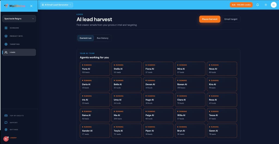Screen dimensions: 279x144
Task: Click the Clara AI agent card
Action: point(190,100)
